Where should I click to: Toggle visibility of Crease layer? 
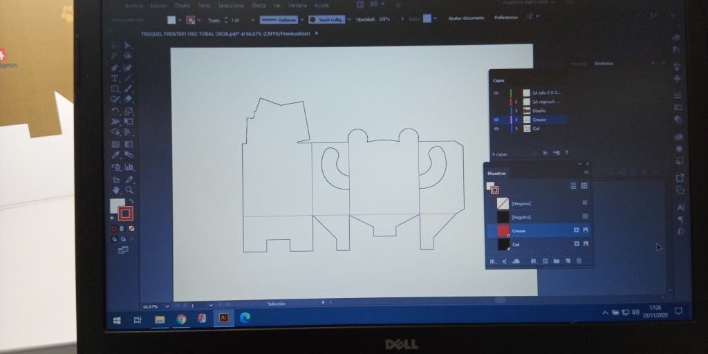tap(496, 120)
